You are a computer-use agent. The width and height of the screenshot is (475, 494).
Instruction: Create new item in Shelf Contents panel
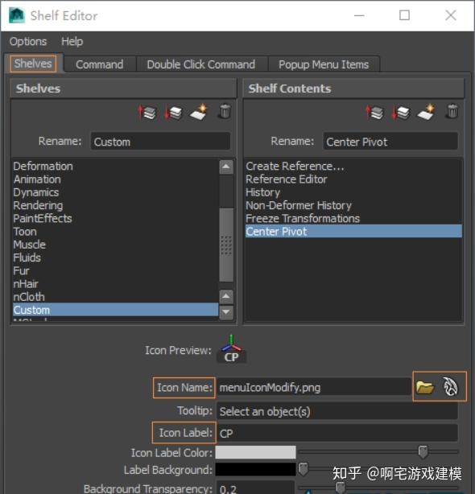click(426, 112)
